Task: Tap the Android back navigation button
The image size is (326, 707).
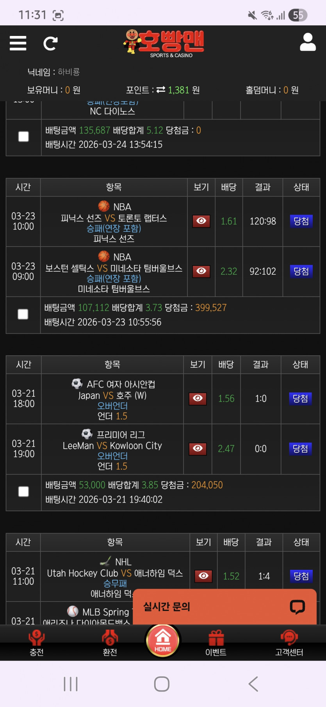Action: (x=253, y=684)
